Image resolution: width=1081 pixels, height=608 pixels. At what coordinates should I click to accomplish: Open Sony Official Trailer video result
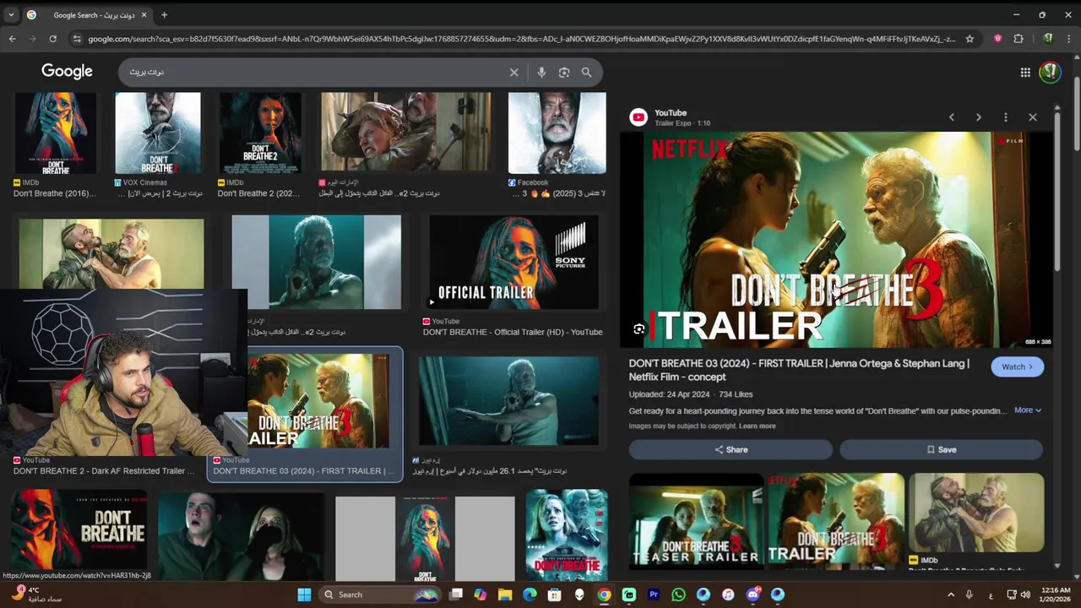coord(513,263)
